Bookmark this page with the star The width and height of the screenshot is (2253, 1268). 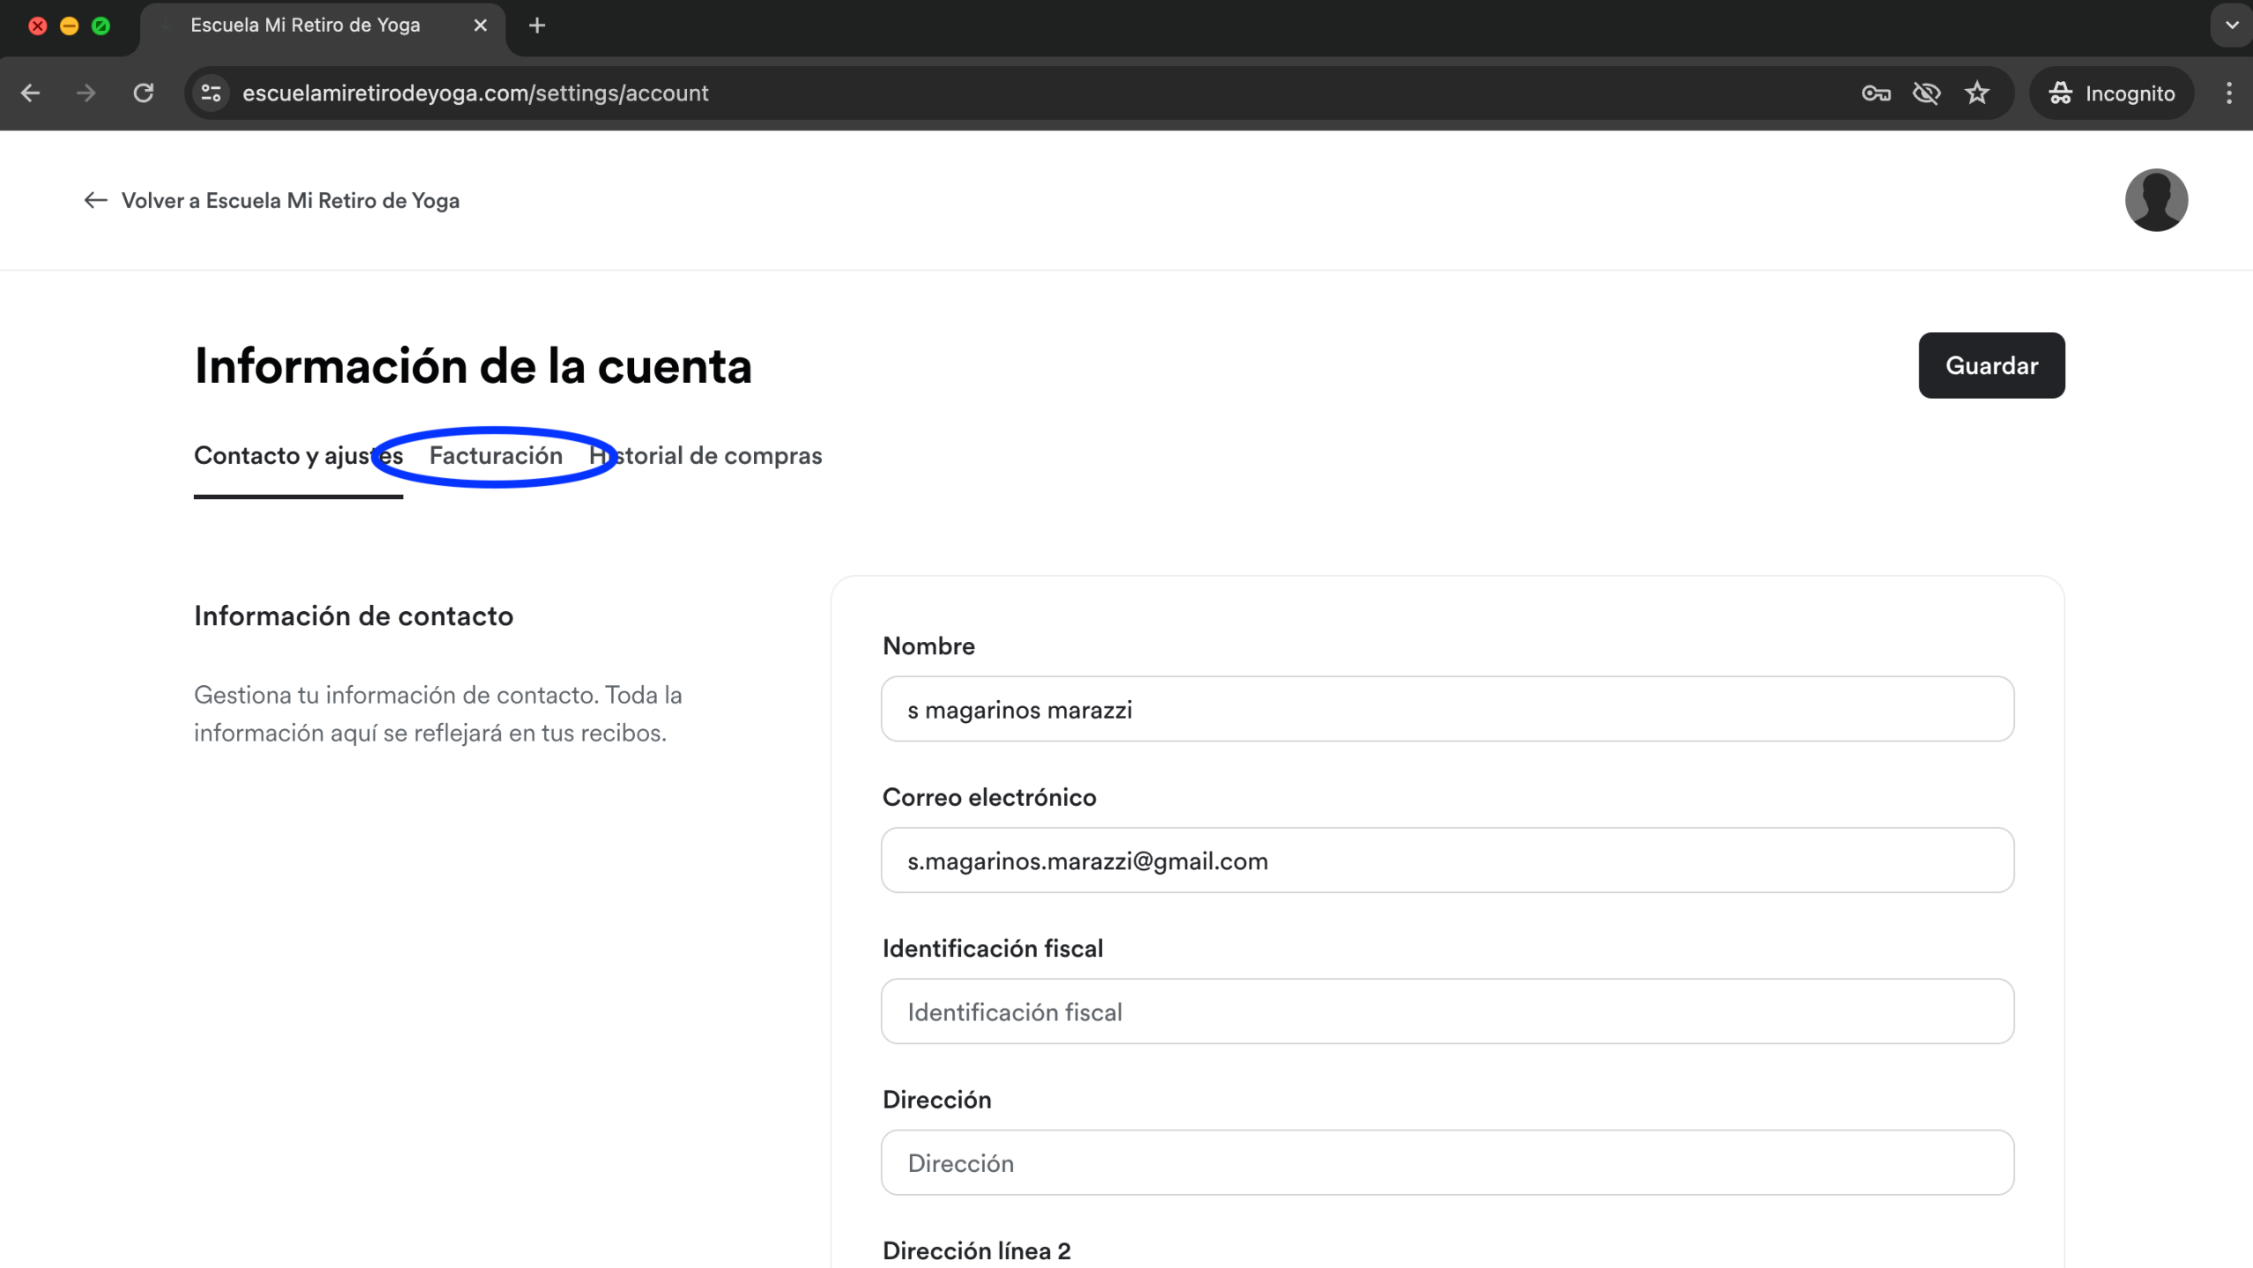(1977, 93)
